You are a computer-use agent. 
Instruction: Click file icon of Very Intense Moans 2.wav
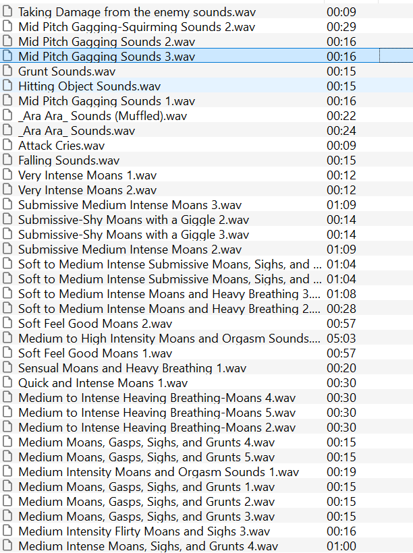(7, 190)
